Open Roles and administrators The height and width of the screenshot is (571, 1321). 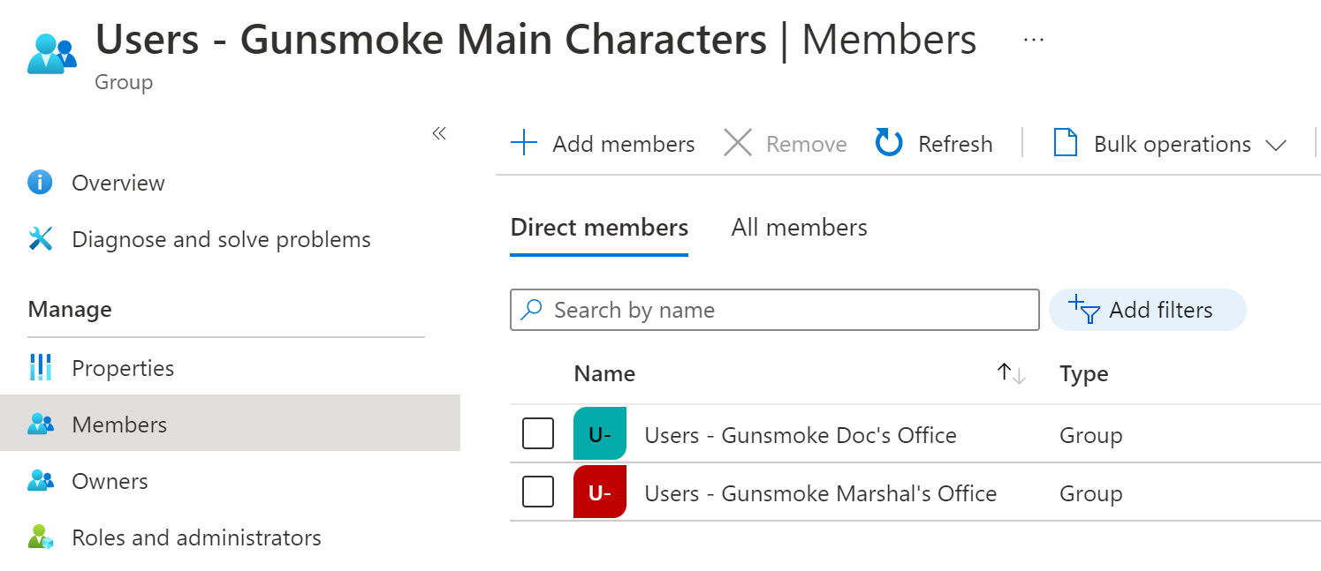click(x=196, y=537)
